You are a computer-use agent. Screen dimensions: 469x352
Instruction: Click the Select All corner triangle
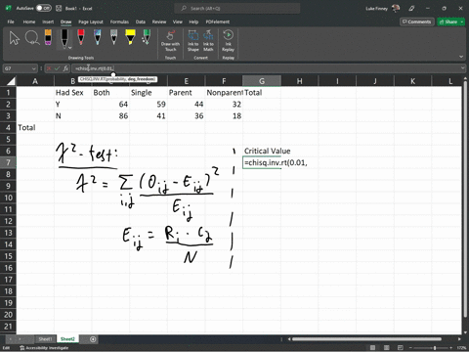pos(11,81)
